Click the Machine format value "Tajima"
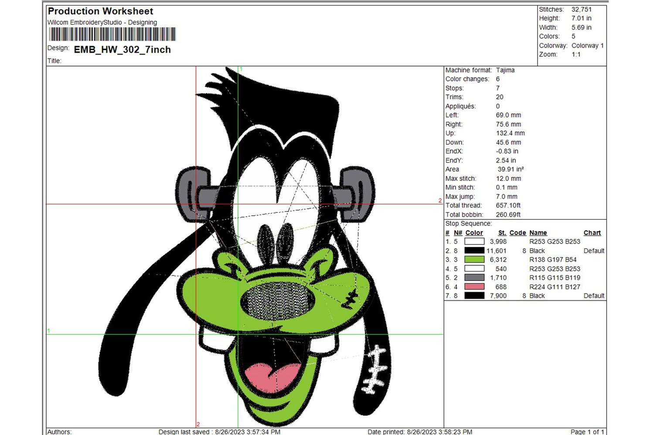 coord(505,70)
